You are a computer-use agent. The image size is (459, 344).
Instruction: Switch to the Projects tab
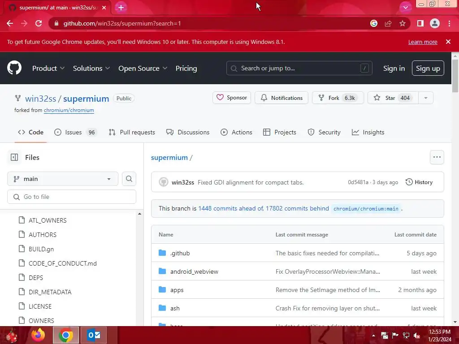[280, 132]
